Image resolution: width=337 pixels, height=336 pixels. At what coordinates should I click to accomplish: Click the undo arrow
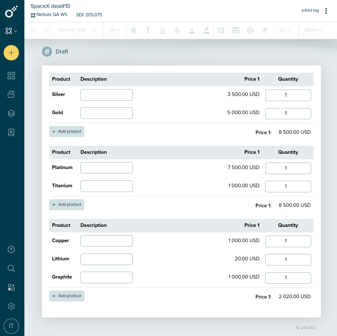32,30
